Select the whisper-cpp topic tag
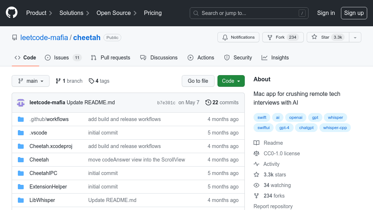This screenshot has height=210, width=373. point(335,128)
